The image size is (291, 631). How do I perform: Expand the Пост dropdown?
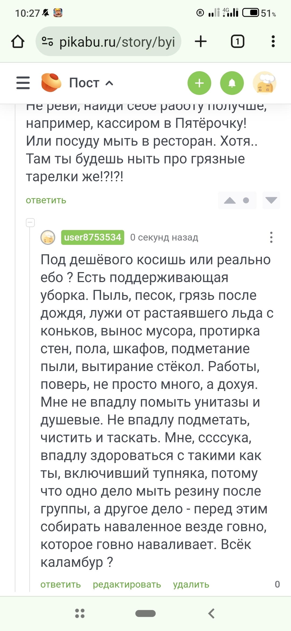[91, 83]
